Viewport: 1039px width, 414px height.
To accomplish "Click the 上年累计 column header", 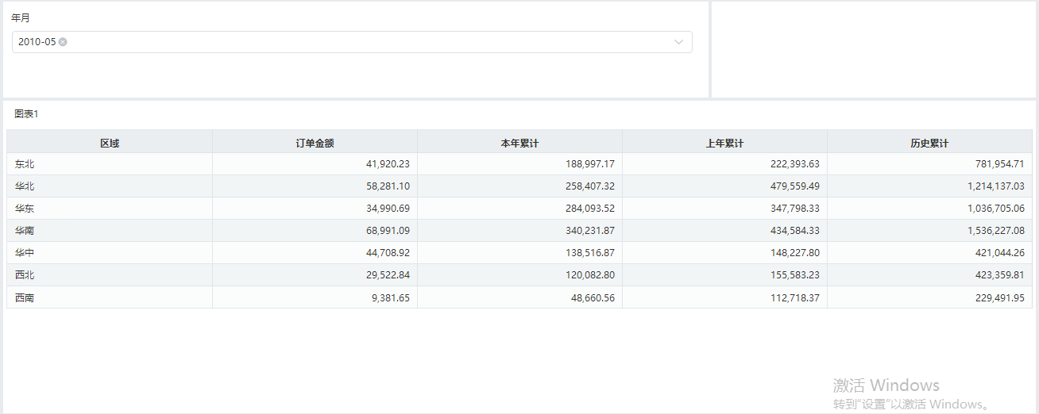I will point(724,144).
